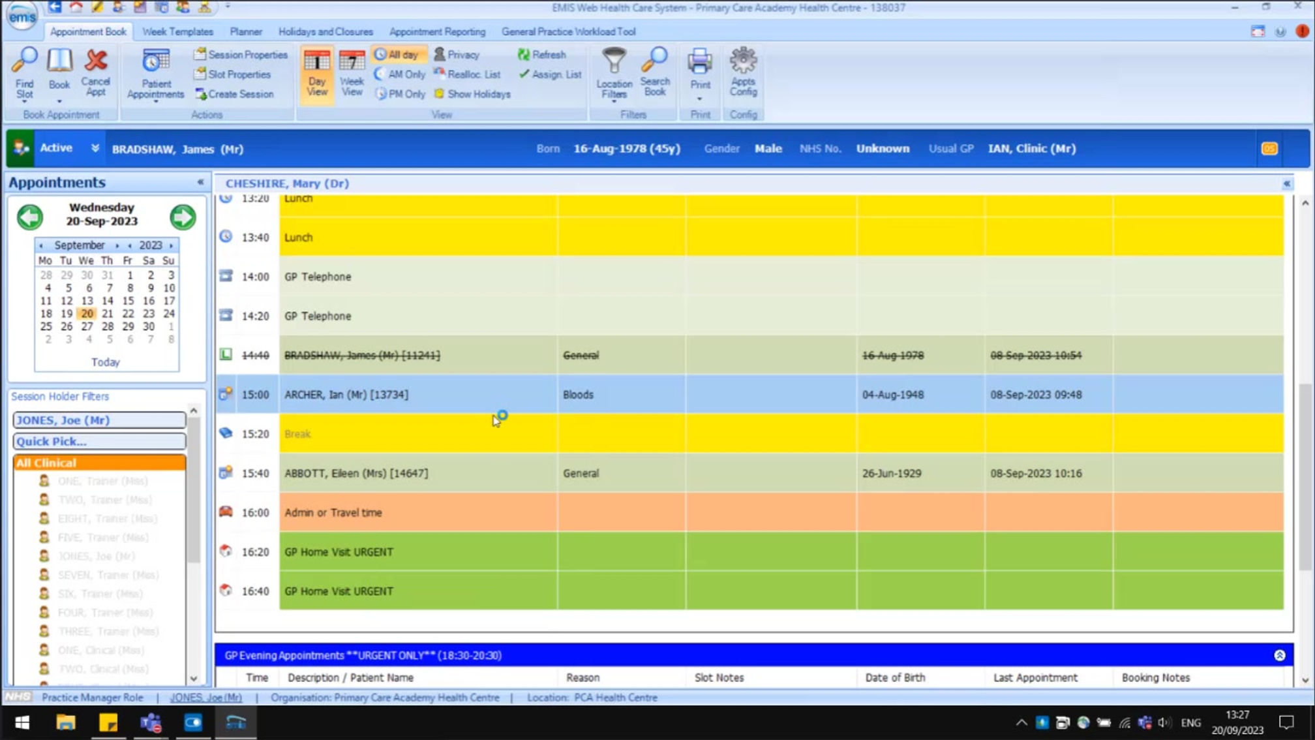Open Slot Properties
This screenshot has width=1315, height=740.
[x=232, y=74]
